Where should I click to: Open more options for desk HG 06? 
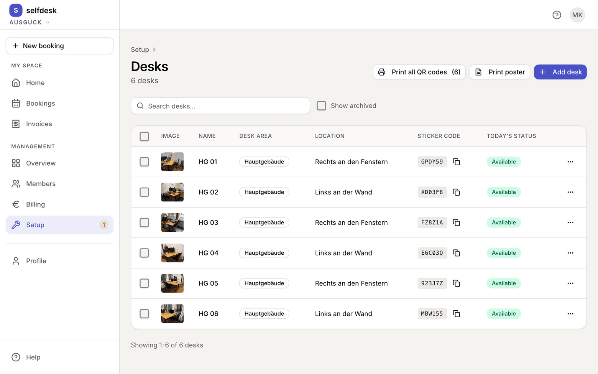[570, 314]
